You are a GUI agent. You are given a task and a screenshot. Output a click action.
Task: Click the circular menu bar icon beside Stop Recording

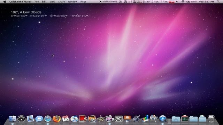[125, 2]
